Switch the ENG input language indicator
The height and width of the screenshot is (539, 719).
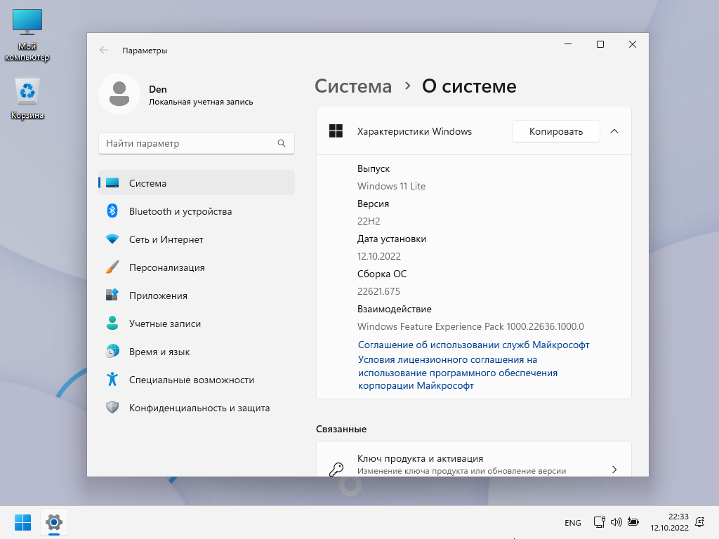pos(572,523)
